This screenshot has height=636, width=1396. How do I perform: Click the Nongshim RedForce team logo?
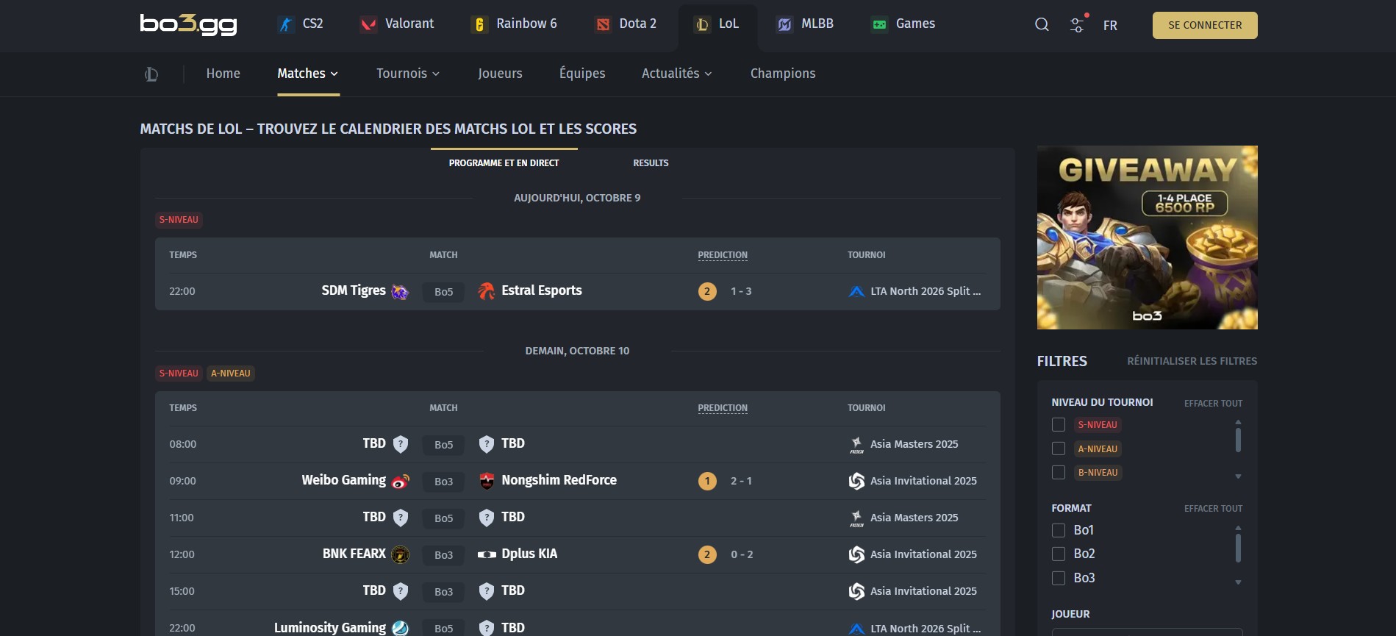tap(486, 482)
